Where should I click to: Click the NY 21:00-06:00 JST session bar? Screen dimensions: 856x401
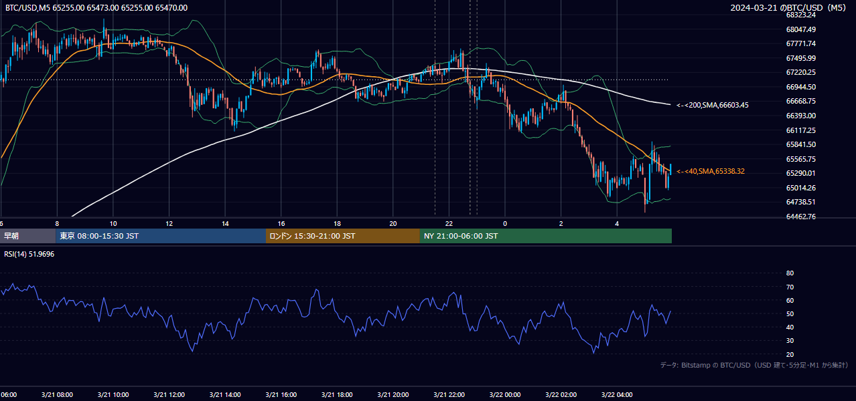click(546, 236)
